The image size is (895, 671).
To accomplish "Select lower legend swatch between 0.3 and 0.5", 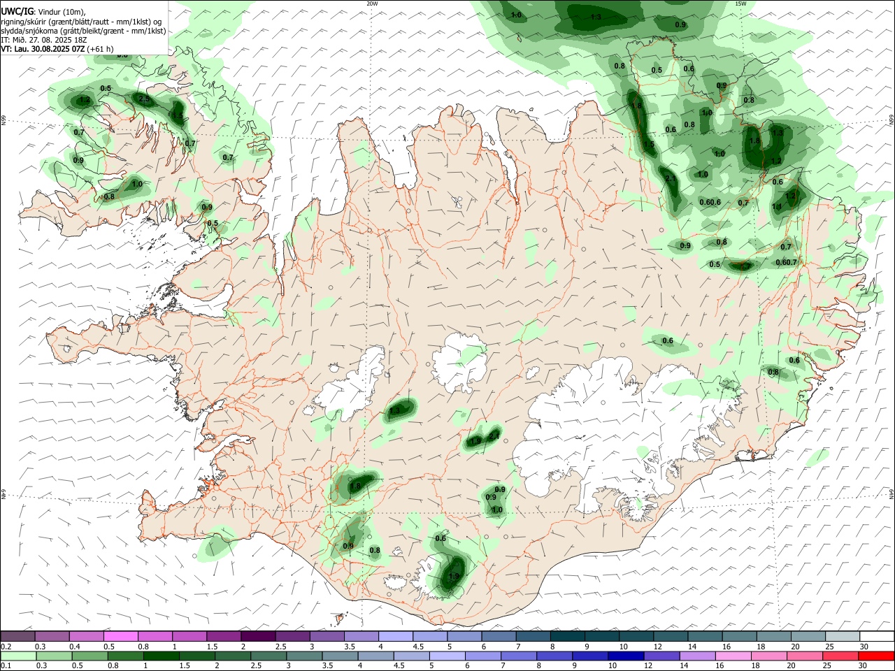I will pos(55,656).
